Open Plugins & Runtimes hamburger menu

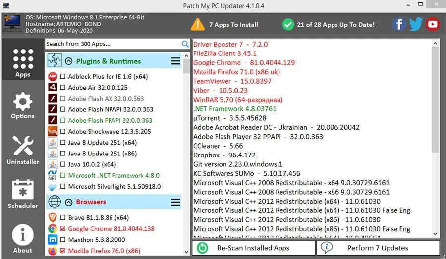click(175, 61)
